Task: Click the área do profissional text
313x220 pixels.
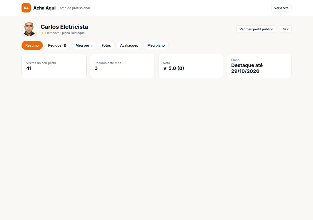Action: coord(75,8)
